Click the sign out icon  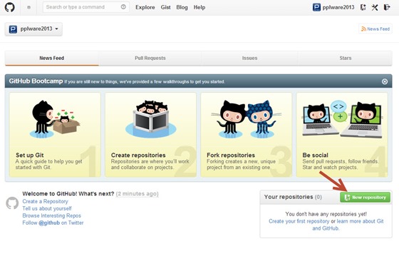[387, 7]
